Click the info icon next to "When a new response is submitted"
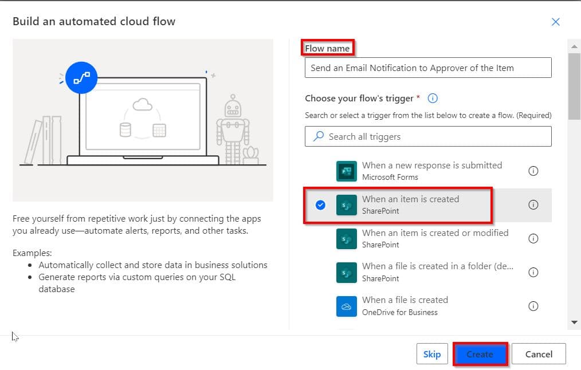The width and height of the screenshot is (581, 370). (x=533, y=171)
